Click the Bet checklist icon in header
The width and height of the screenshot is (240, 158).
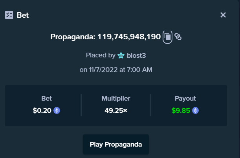9,15
